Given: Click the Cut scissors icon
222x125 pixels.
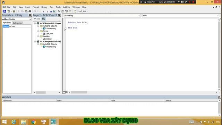Looking at the screenshot, I should pos(18,11).
